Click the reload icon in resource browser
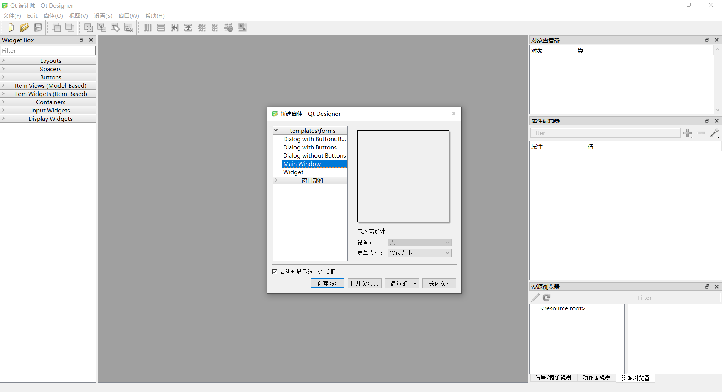Viewport: 722px width, 392px height. point(546,298)
